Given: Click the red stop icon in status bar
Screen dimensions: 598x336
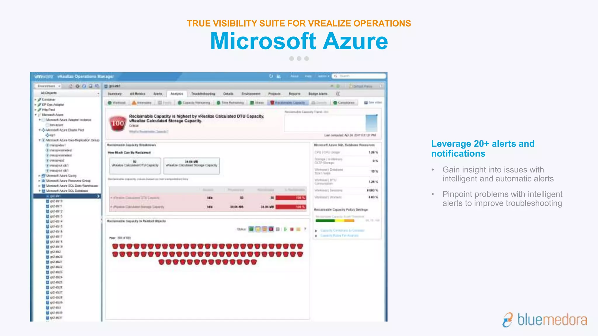Looking at the screenshot, I should pos(292,229).
